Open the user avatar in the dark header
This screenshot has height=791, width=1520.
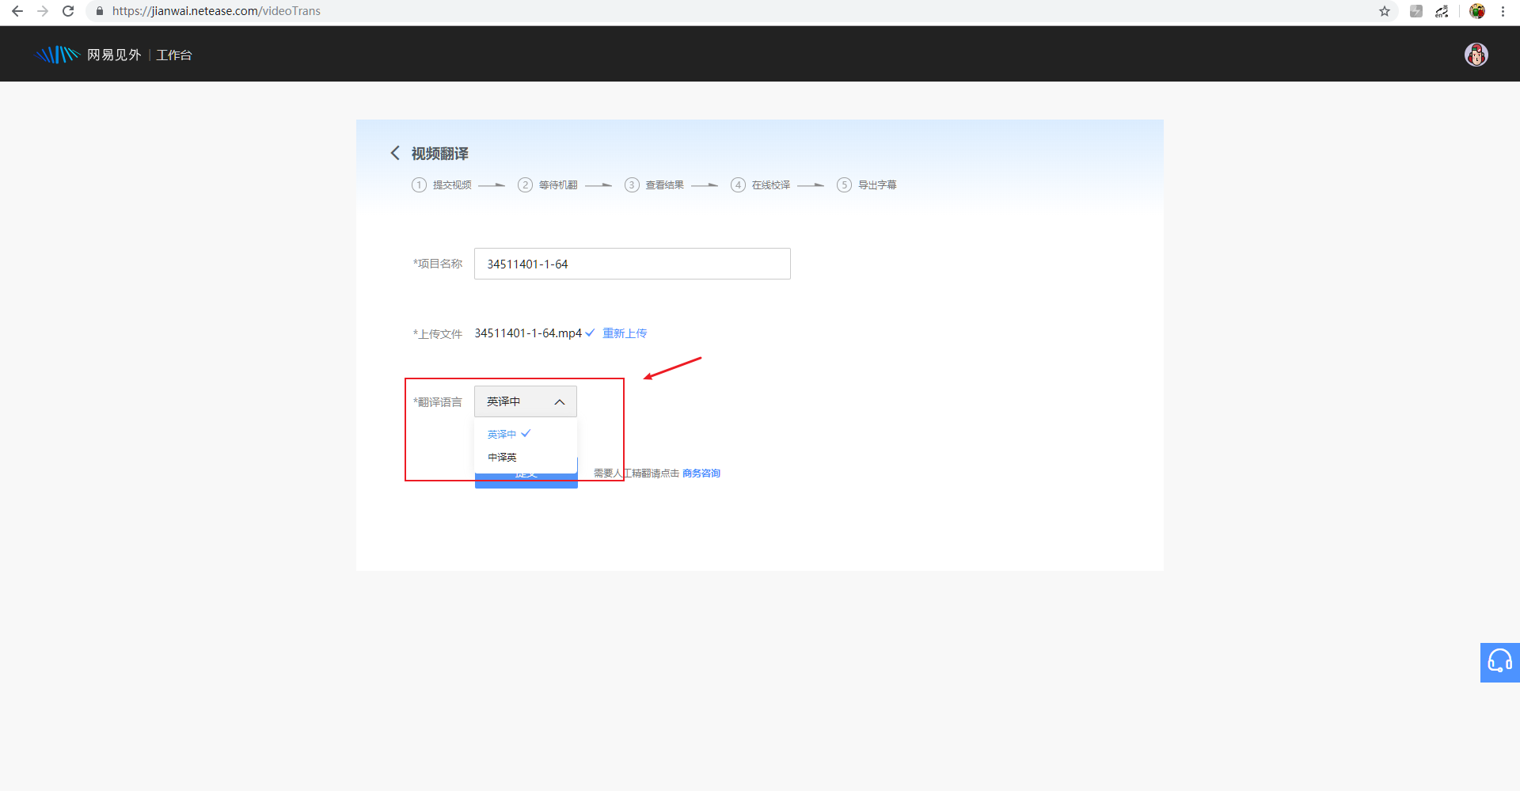pyautogui.click(x=1476, y=55)
